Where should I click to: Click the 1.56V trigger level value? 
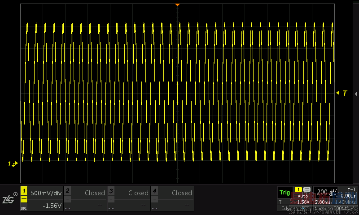coord(303,202)
